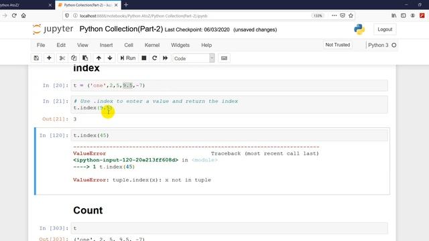Viewport: 429px width, 241px height.
Task: Open the command palette keyboard icon
Action: click(224, 58)
